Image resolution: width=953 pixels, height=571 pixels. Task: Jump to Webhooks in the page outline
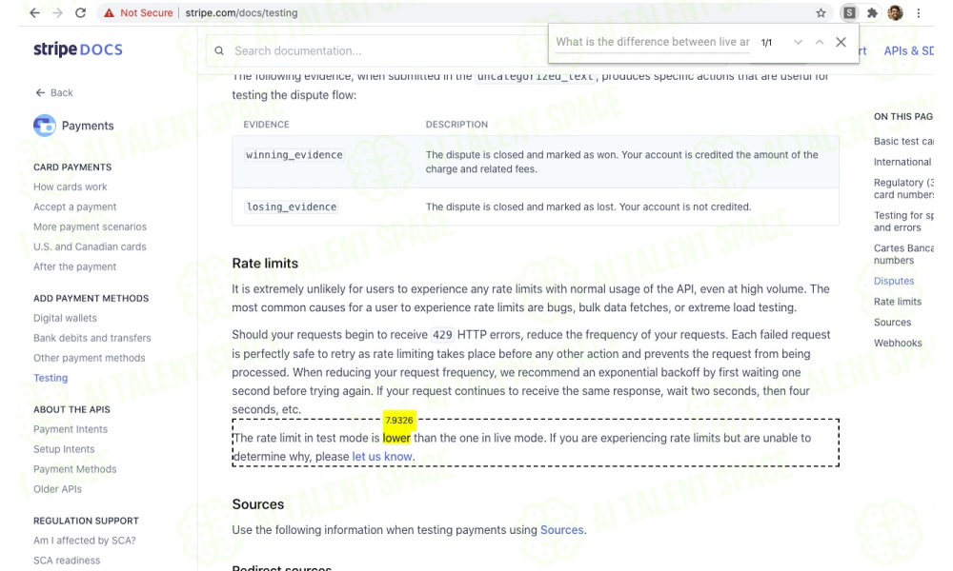coord(898,343)
